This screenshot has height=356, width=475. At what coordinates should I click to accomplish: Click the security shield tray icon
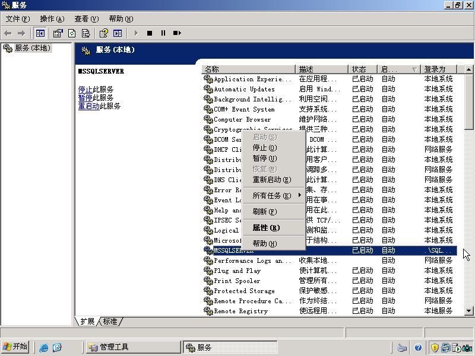435,348
